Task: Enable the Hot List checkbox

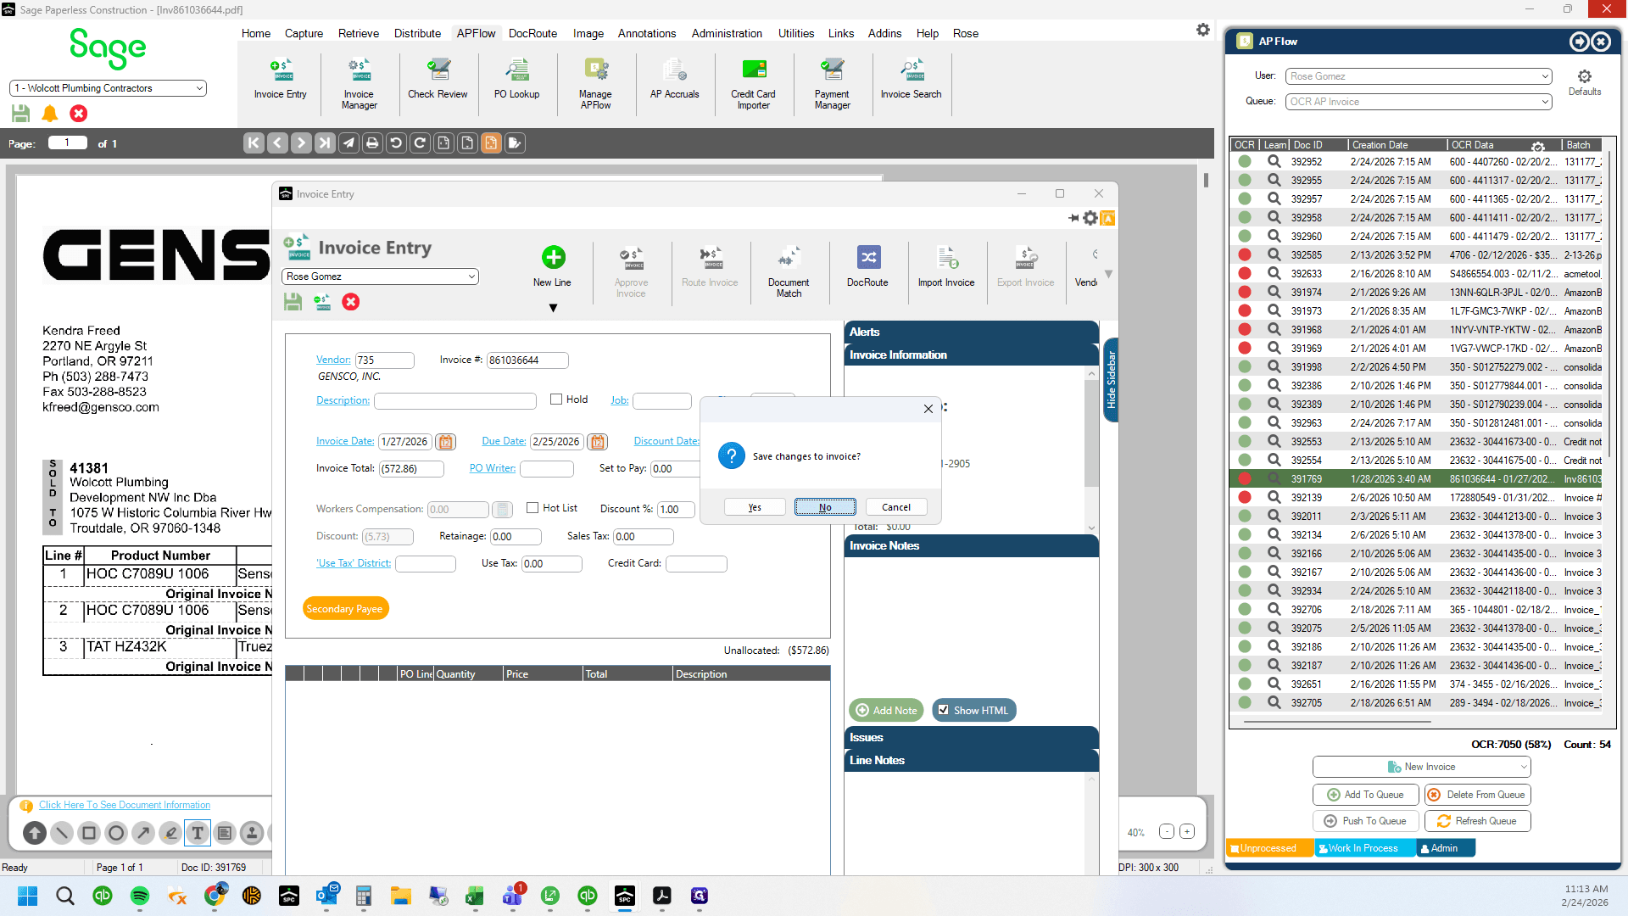Action: pyautogui.click(x=532, y=508)
